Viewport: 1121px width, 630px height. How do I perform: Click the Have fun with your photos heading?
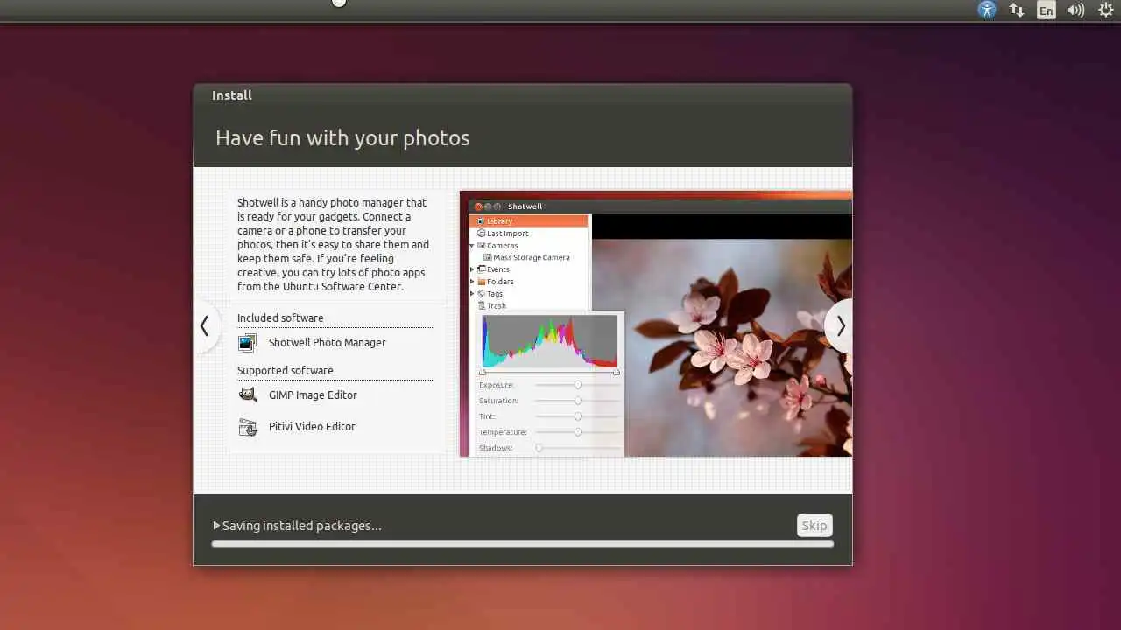click(342, 138)
